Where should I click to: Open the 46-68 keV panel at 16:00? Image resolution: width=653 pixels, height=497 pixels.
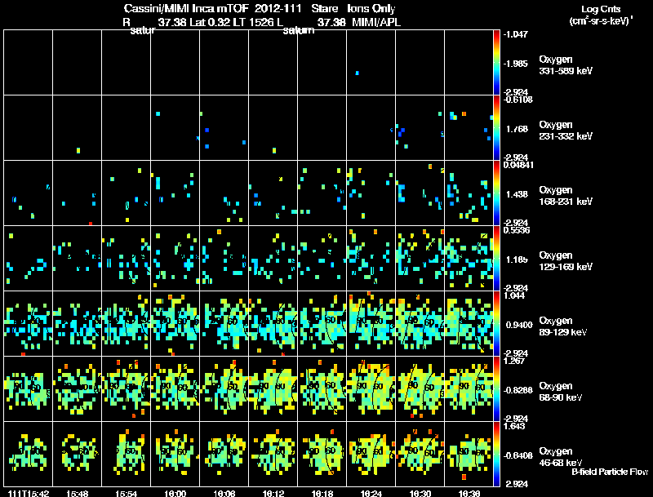[x=175, y=454]
